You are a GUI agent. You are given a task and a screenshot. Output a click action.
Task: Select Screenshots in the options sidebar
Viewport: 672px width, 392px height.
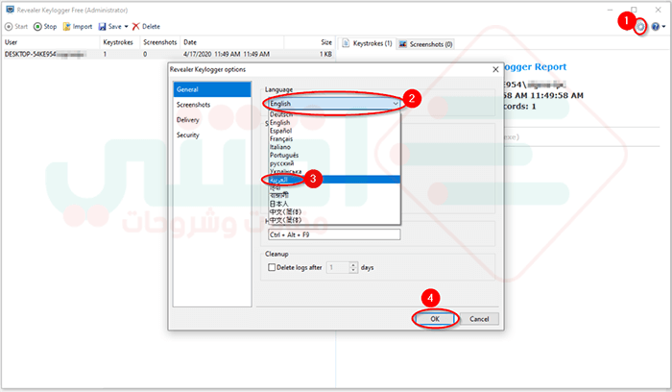[x=212, y=105]
